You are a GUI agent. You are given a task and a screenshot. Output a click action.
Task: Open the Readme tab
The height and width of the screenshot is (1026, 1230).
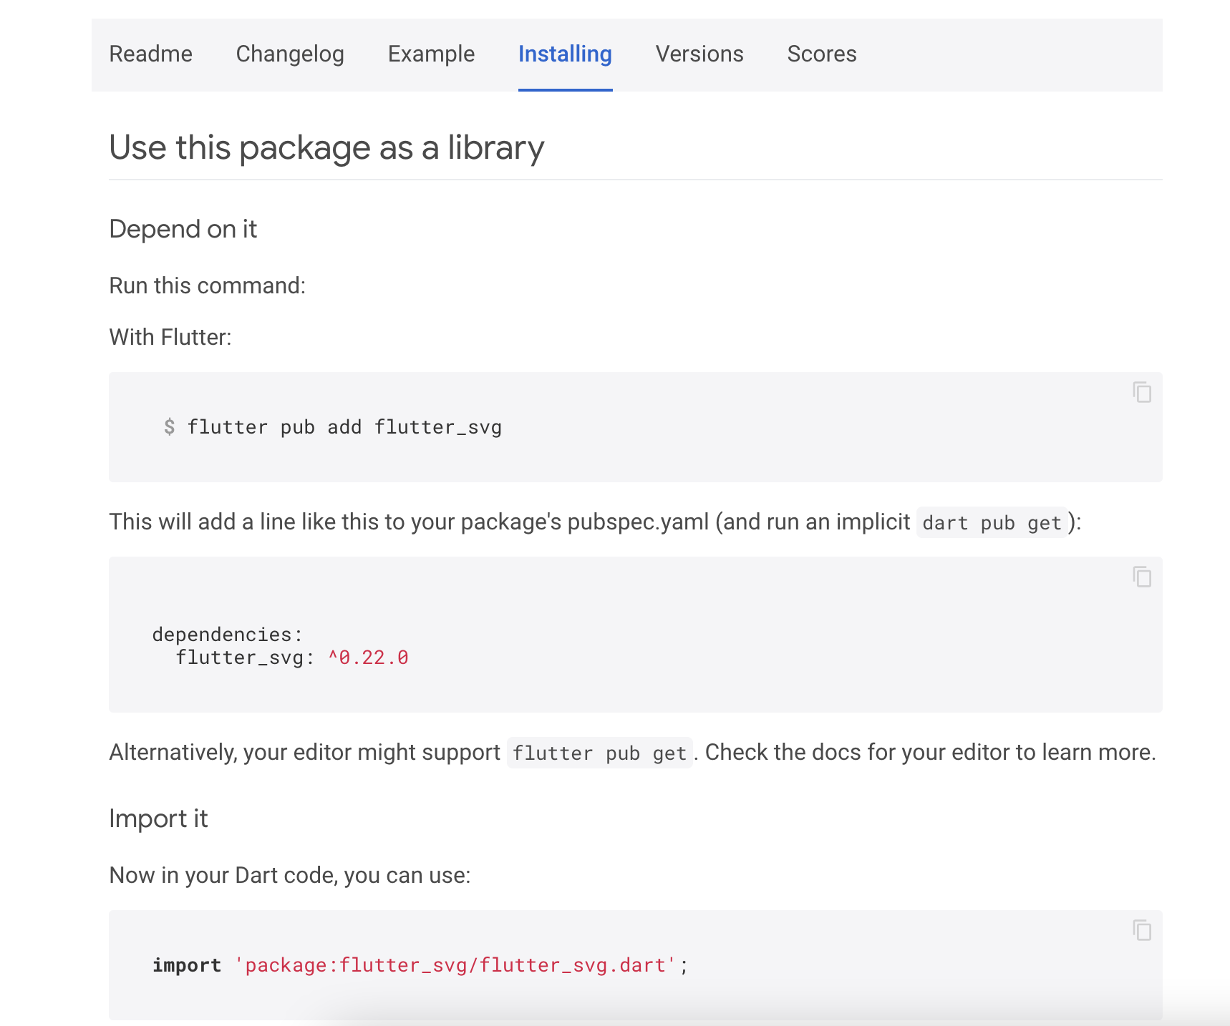point(151,54)
